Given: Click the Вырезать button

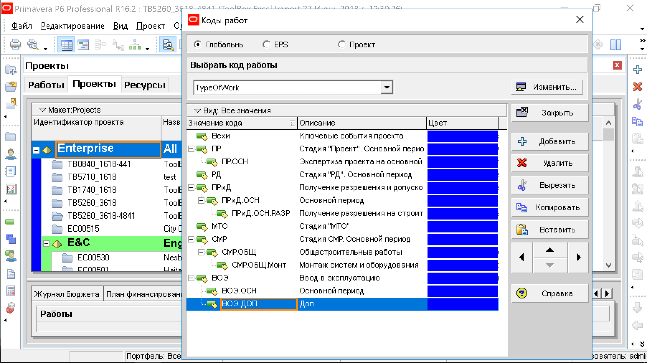Looking at the screenshot, I should (x=550, y=185).
